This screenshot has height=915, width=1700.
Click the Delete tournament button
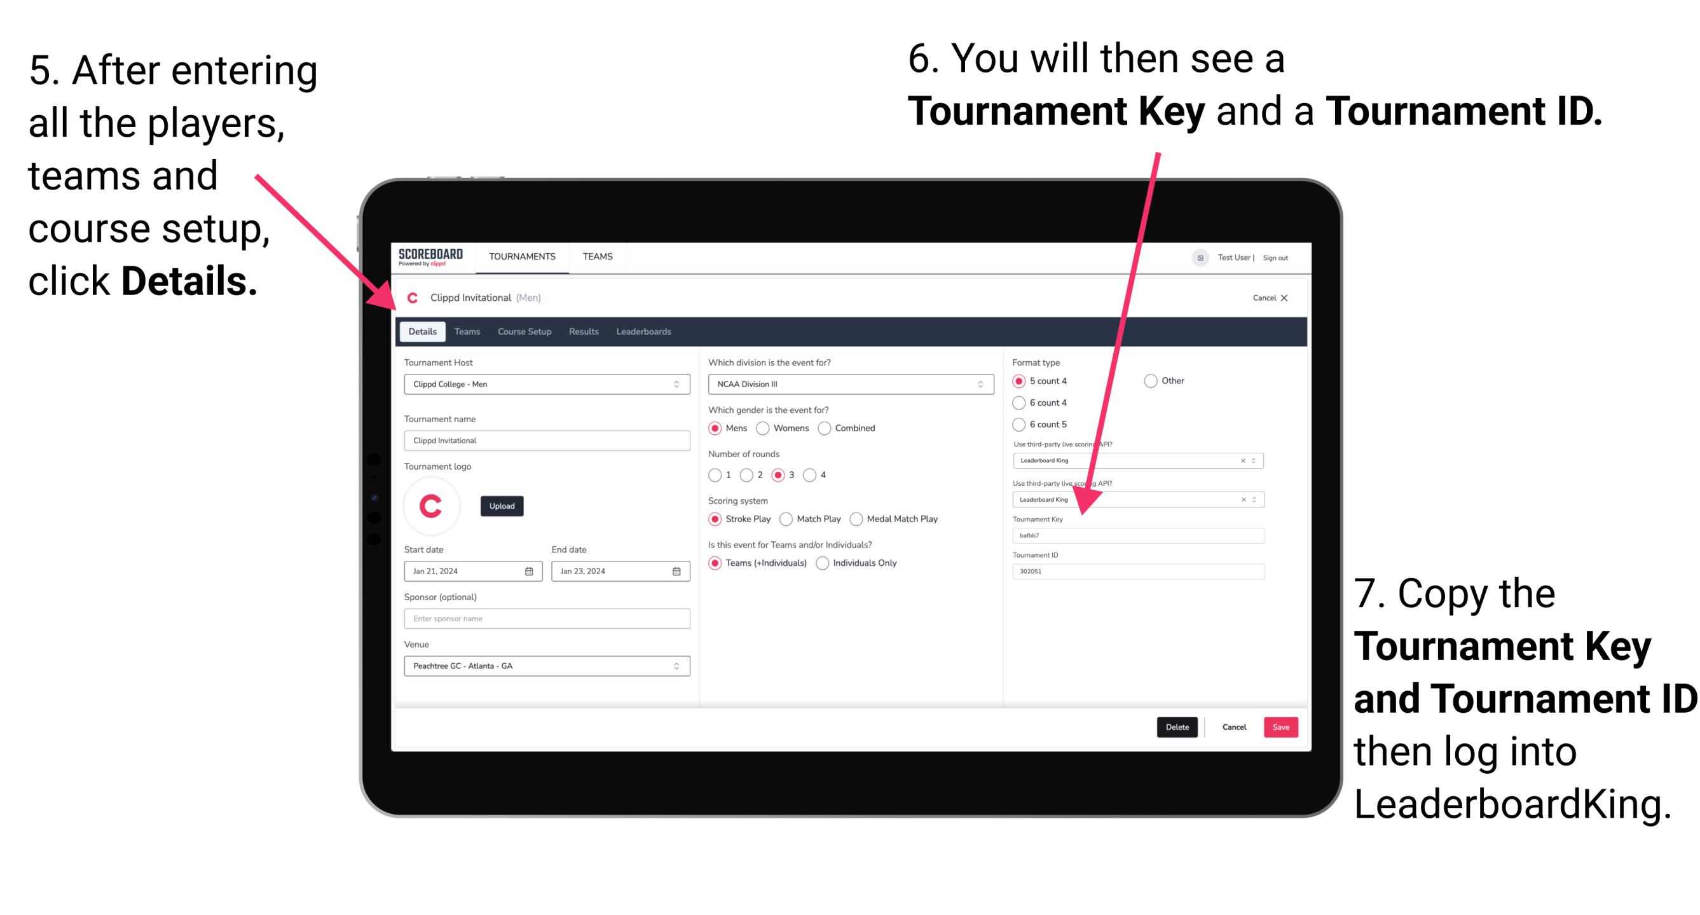pyautogui.click(x=1177, y=727)
